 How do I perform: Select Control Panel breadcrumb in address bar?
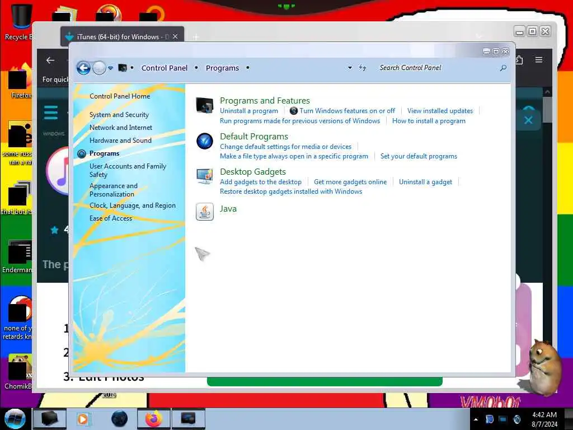tap(164, 68)
